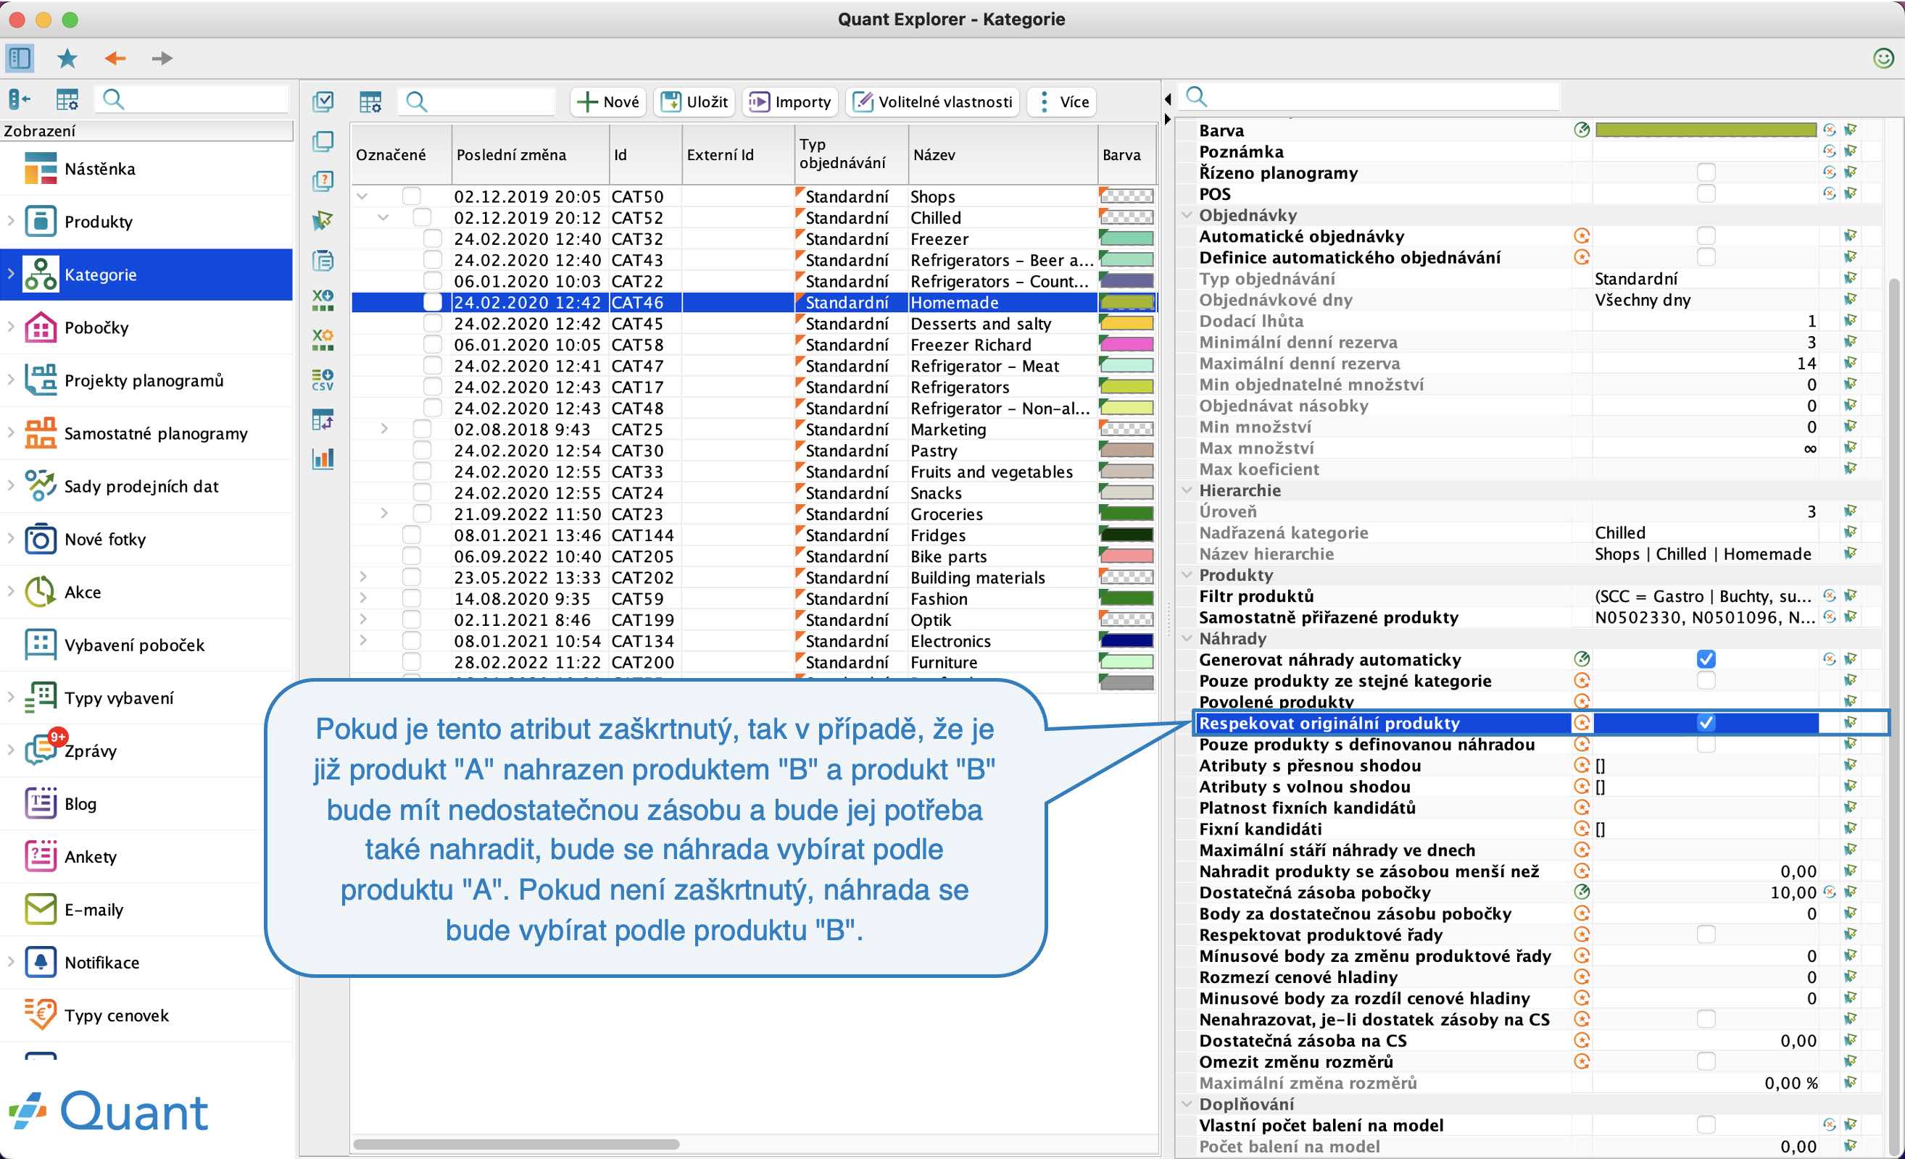1905x1159 pixels.
Task: Toggle the Řízeno planogramy checkbox
Action: [1706, 172]
